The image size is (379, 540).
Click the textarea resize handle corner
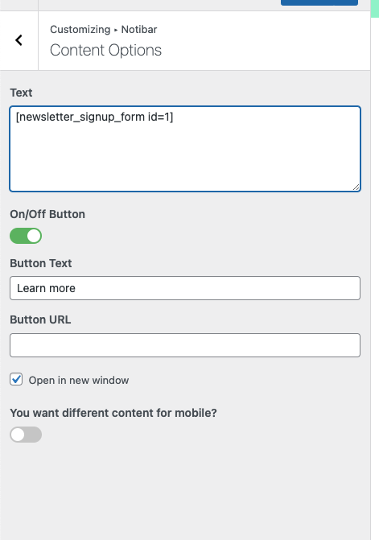tap(356, 188)
